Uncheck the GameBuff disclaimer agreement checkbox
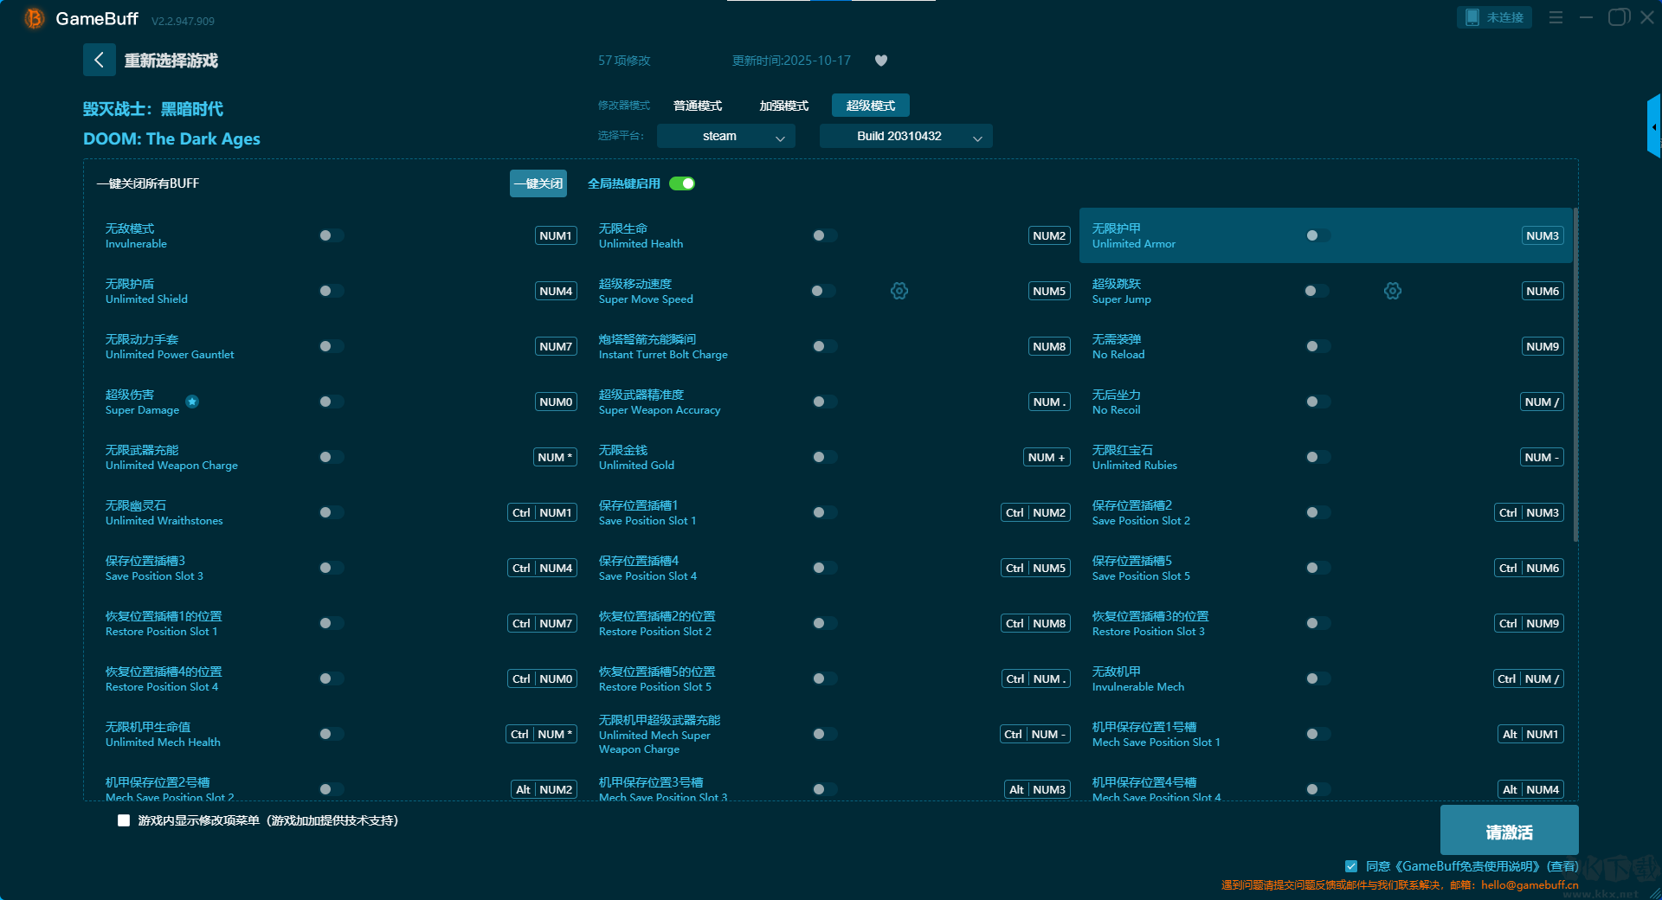1662x900 pixels. click(x=1351, y=866)
